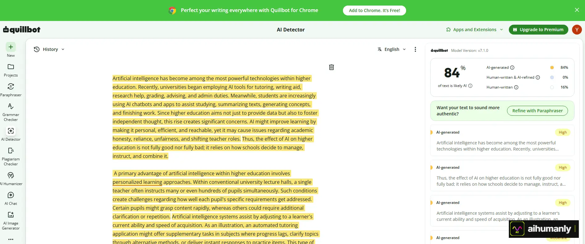Click the Human-written white dot
The image size is (585, 244).
click(x=552, y=87)
